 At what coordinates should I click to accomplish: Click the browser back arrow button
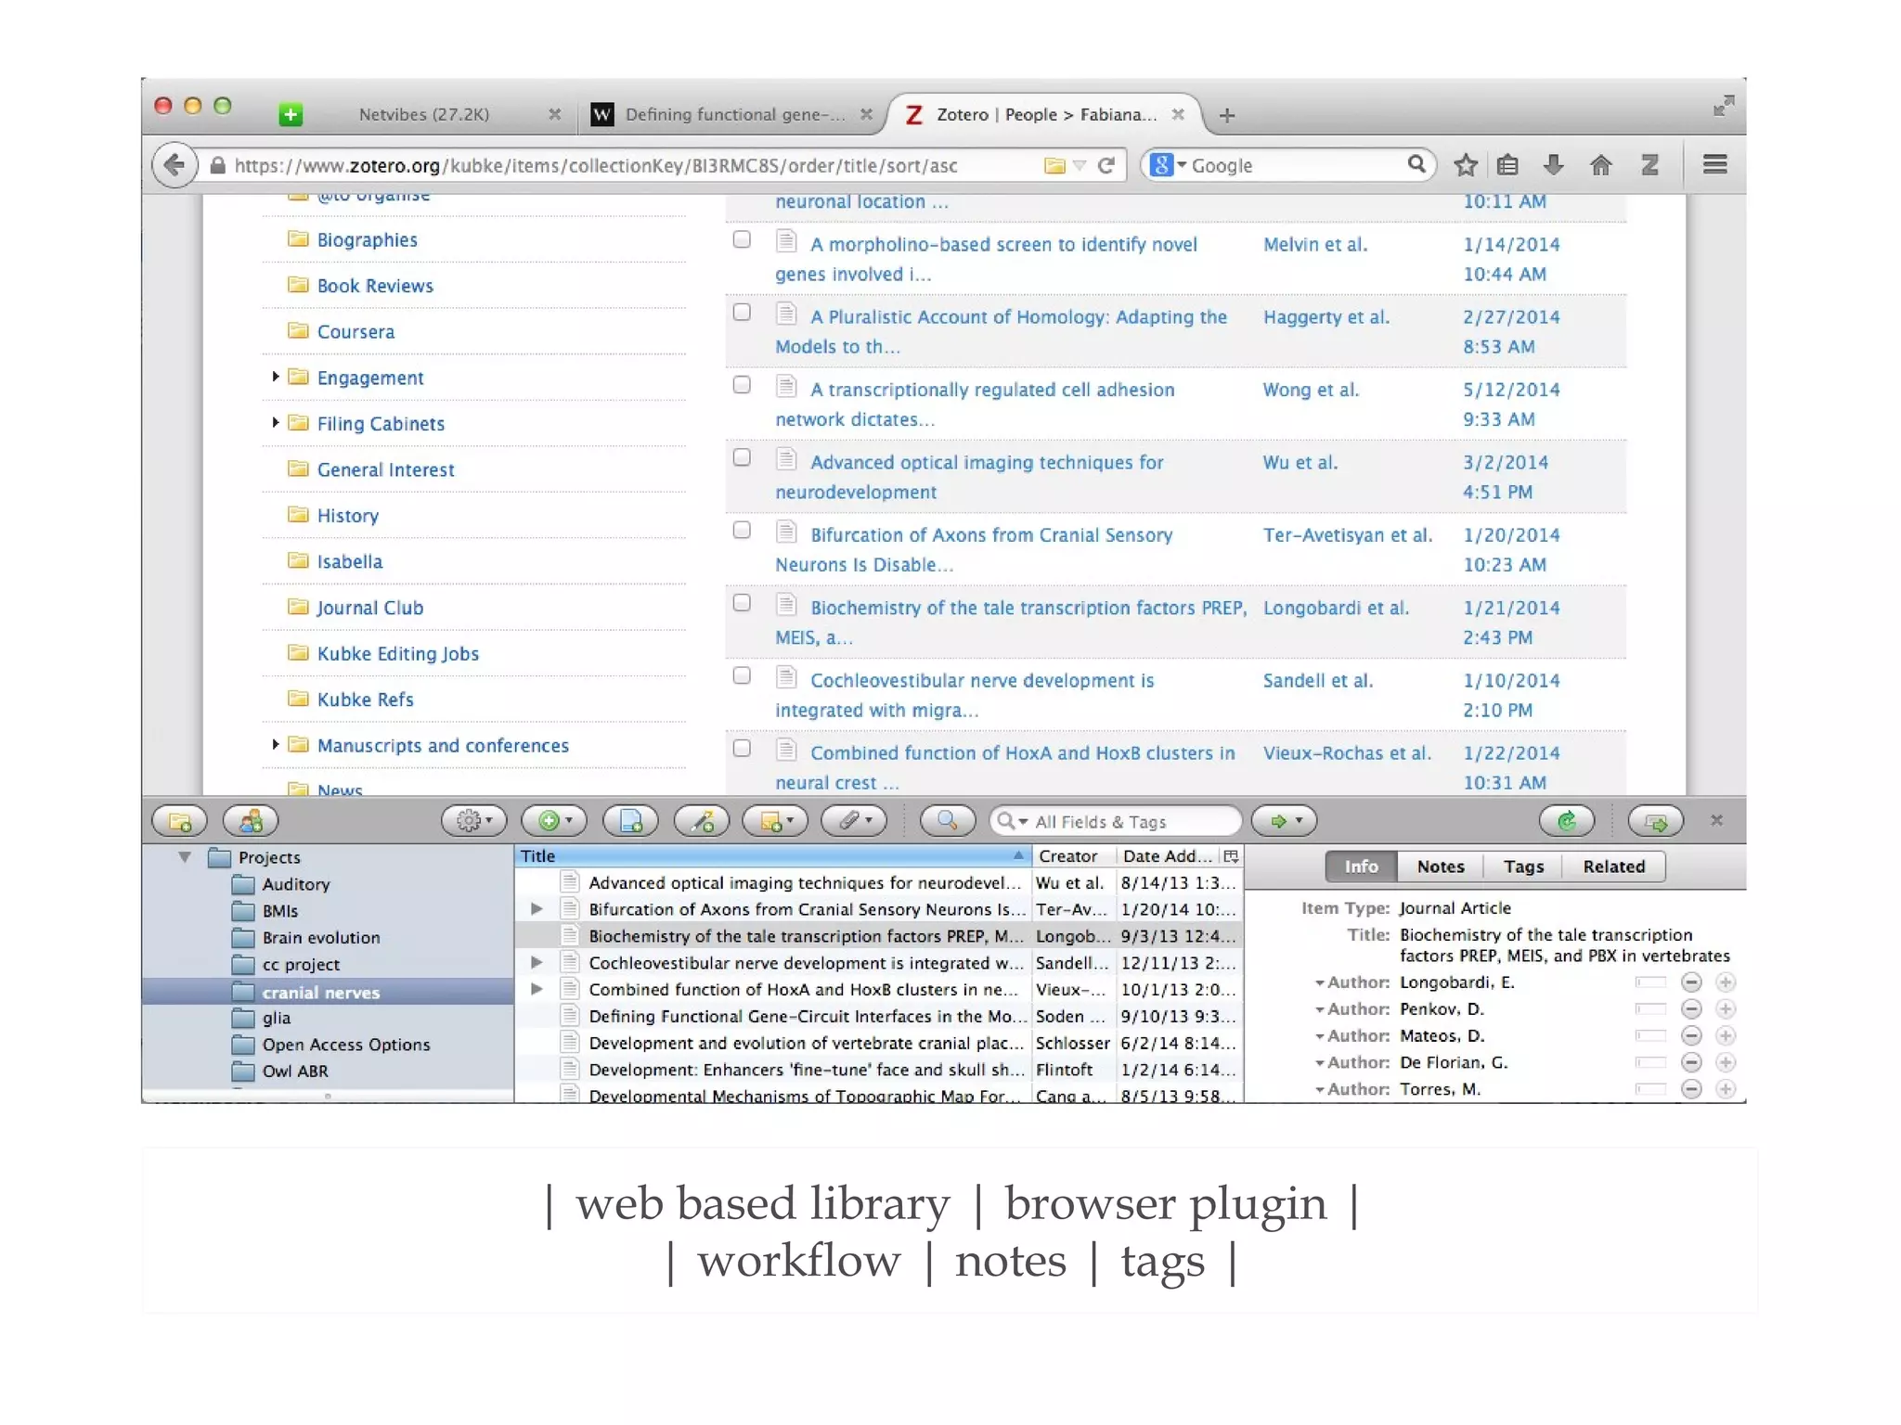(174, 165)
